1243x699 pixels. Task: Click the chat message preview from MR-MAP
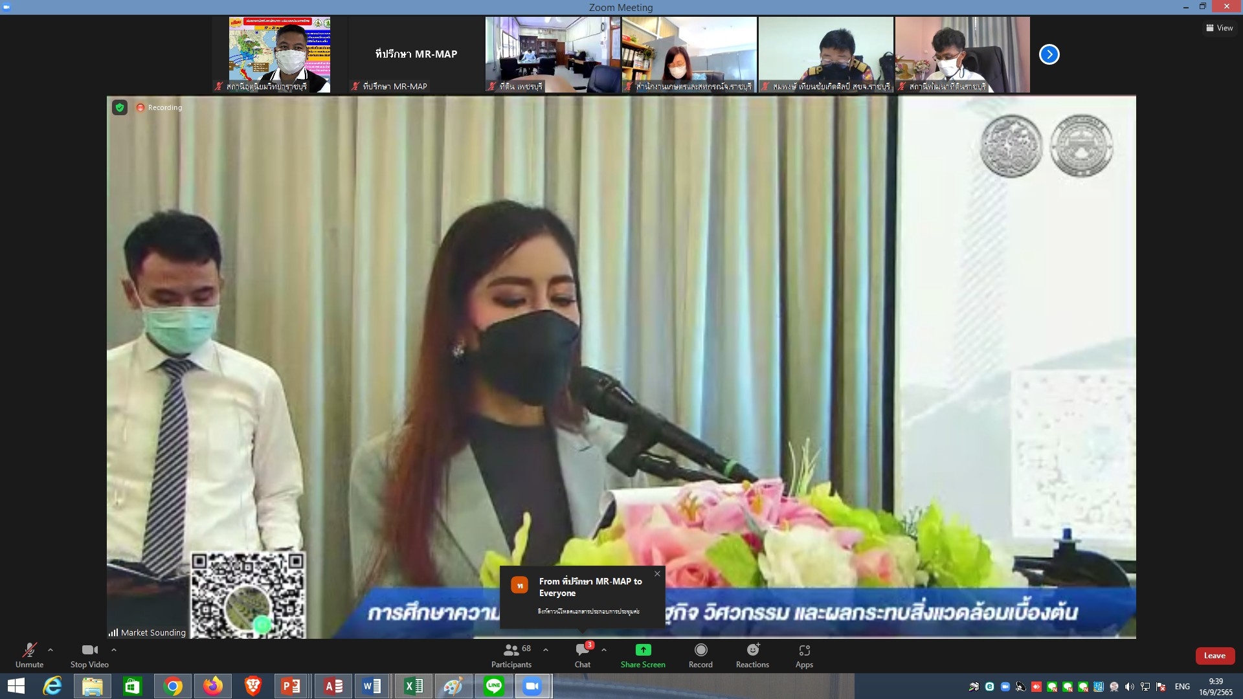pos(588,611)
